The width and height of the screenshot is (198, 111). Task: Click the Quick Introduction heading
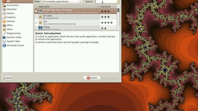click(48, 33)
